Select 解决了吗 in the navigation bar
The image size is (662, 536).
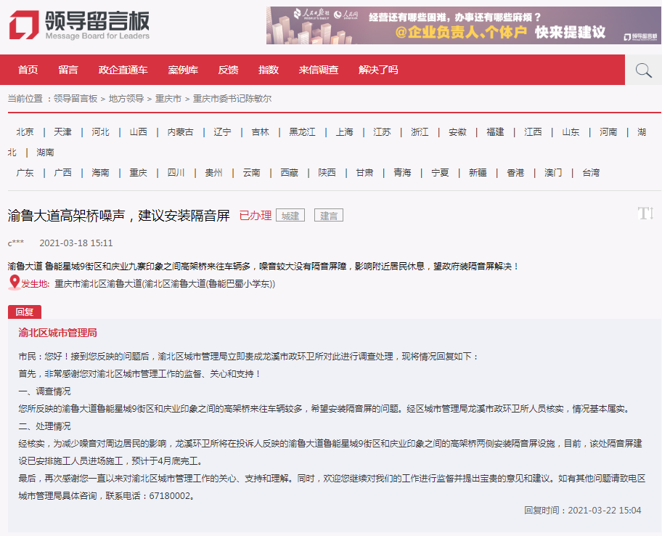[378, 70]
